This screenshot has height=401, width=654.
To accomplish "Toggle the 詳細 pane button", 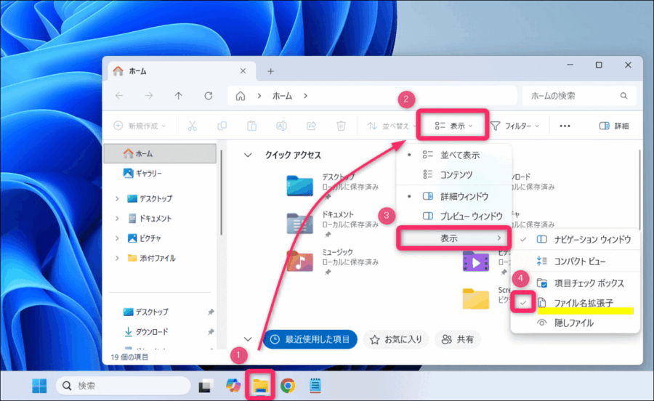I will coord(614,126).
